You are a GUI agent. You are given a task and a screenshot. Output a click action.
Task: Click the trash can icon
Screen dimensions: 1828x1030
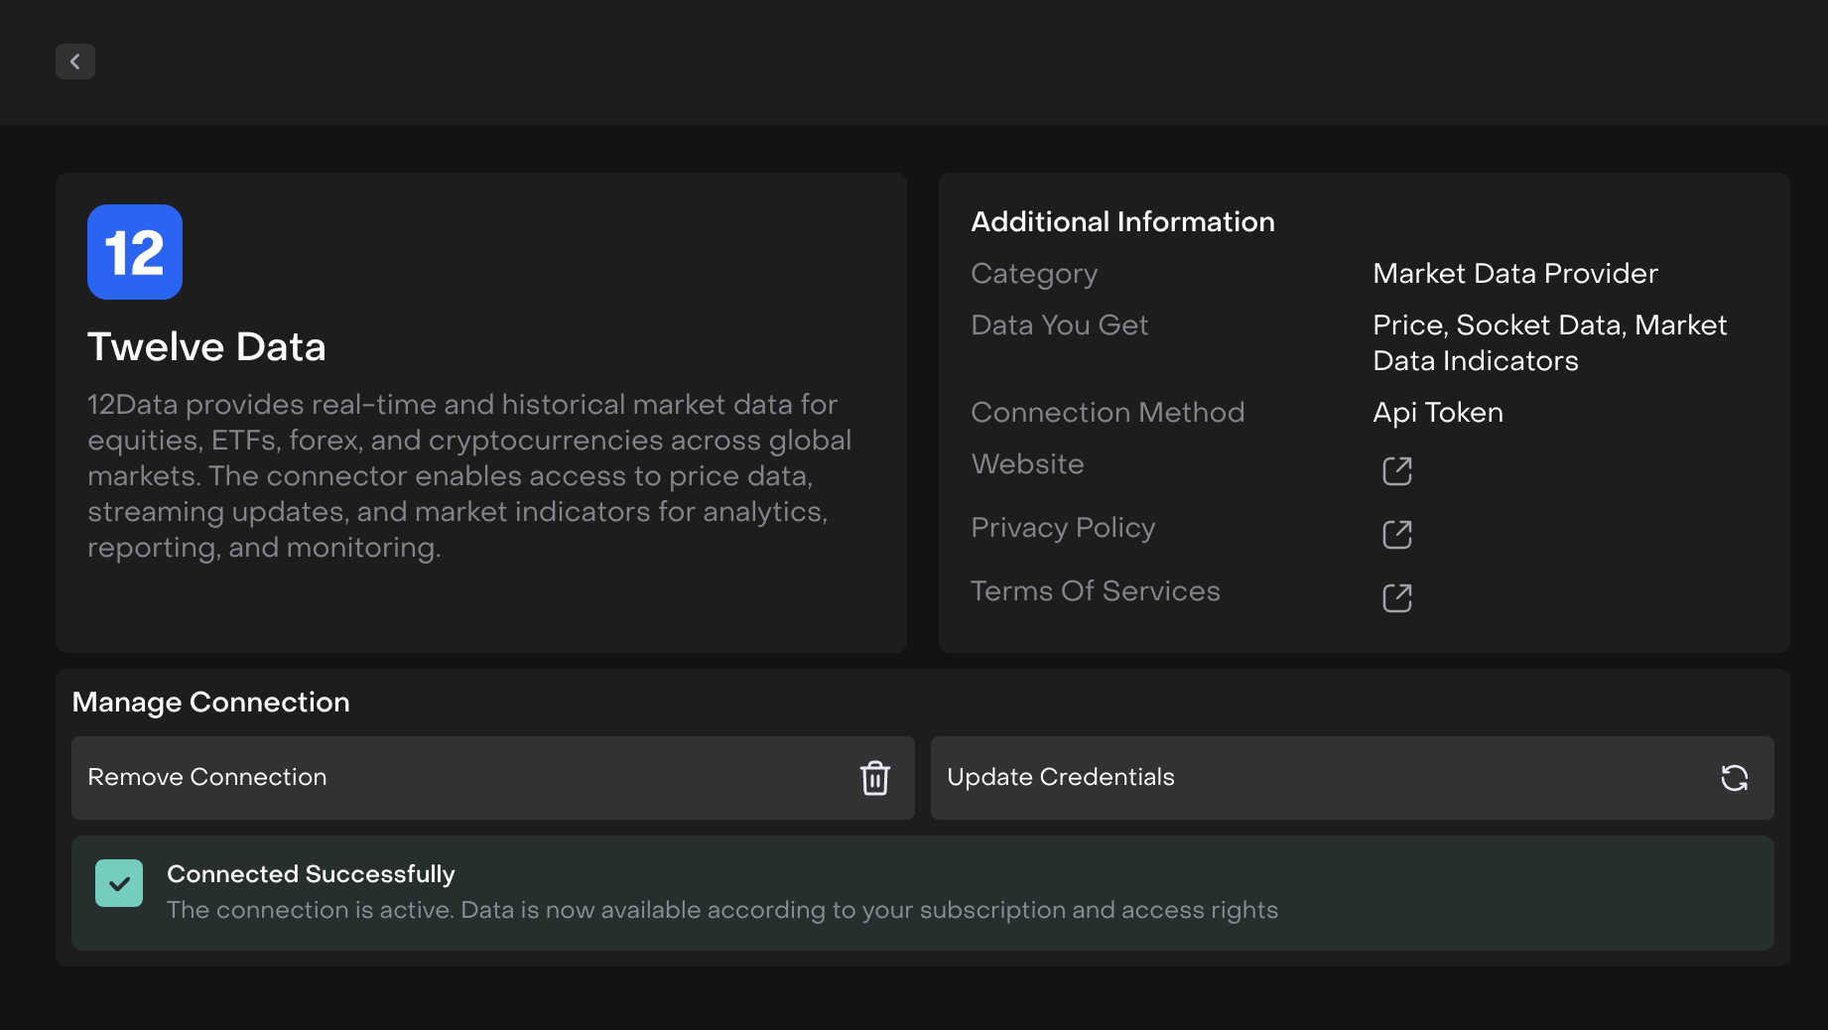coord(874,778)
